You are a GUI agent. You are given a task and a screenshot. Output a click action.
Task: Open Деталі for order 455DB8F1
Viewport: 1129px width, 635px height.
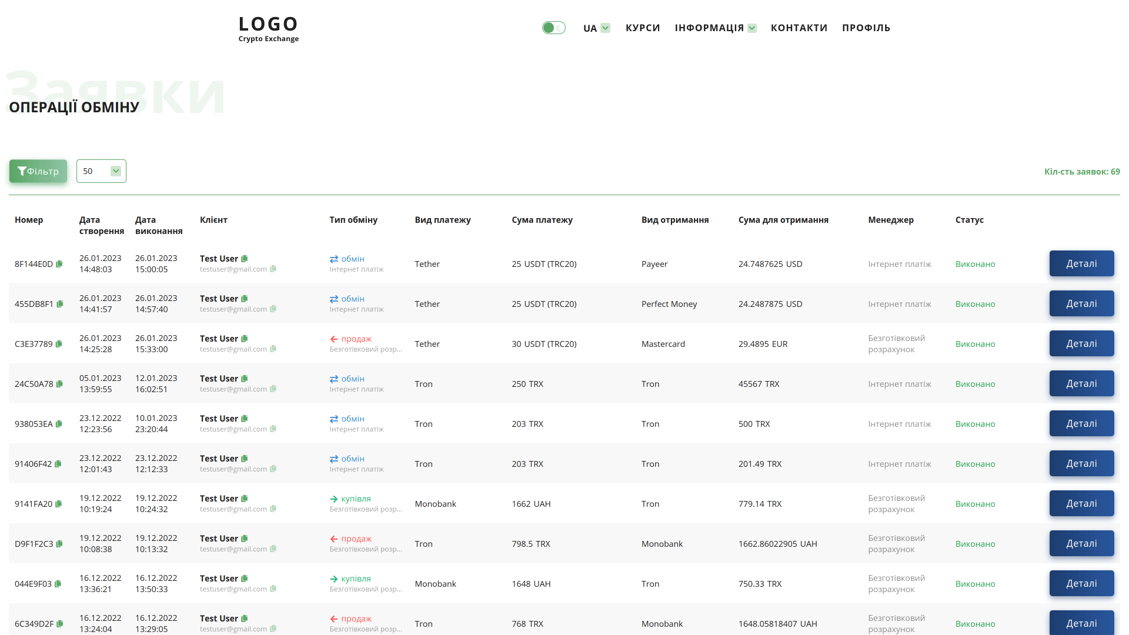(x=1081, y=303)
